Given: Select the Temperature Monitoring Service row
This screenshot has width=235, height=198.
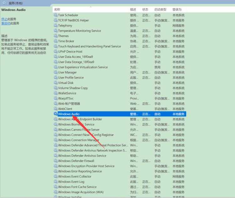Looking at the screenshot, I should click(120, 31).
